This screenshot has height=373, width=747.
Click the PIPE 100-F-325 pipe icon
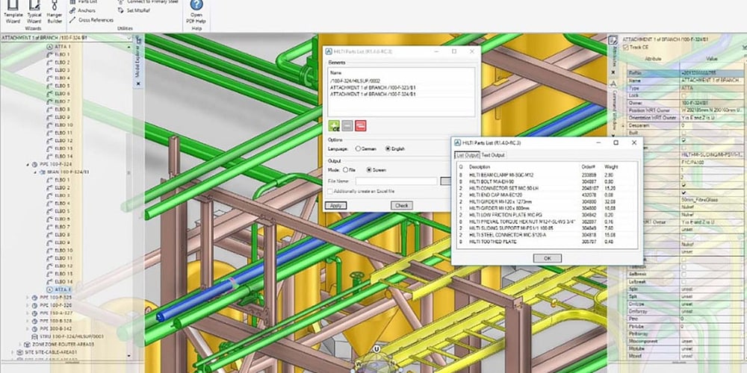[34, 298]
